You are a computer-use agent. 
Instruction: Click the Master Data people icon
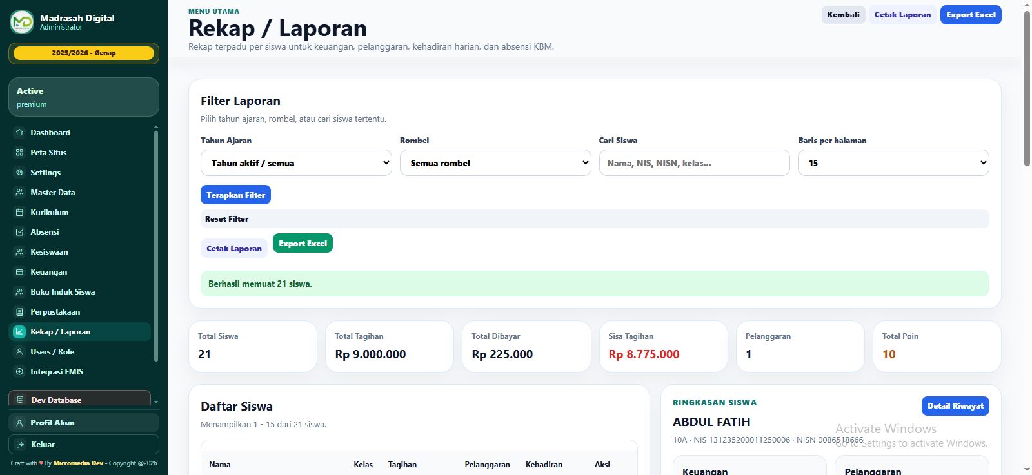pyautogui.click(x=19, y=193)
